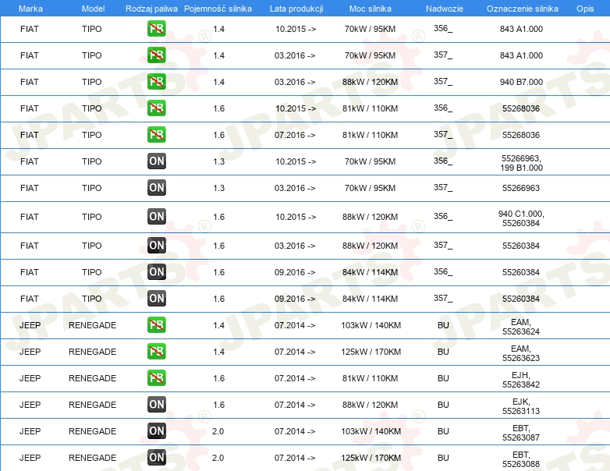Click the Opis column header
610x471 pixels.
[584, 8]
